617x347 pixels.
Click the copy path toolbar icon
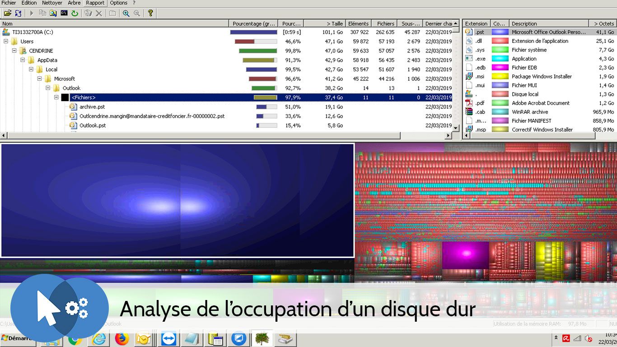click(x=42, y=14)
